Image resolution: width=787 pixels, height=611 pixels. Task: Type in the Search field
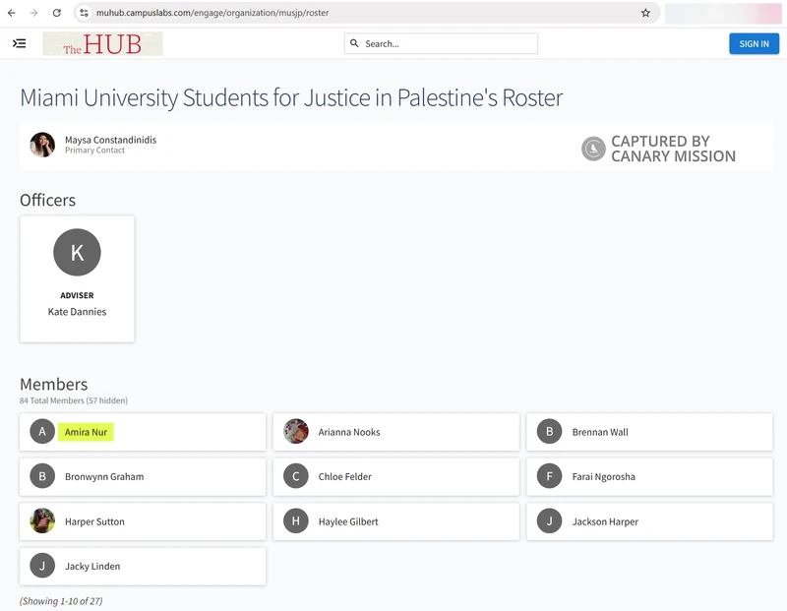tap(448, 43)
